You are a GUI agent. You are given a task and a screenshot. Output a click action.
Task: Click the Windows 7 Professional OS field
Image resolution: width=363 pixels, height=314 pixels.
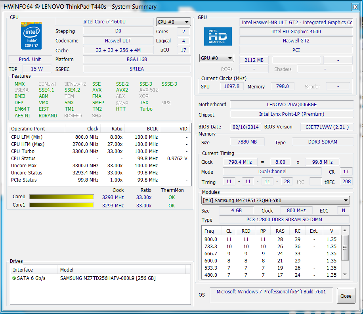pos(271,295)
